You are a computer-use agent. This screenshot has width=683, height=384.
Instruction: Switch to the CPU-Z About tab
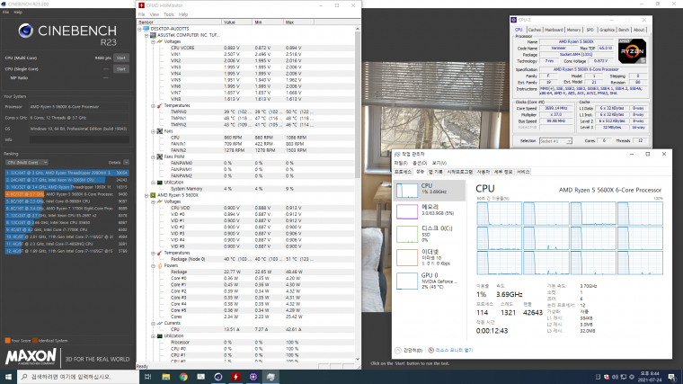tap(639, 30)
